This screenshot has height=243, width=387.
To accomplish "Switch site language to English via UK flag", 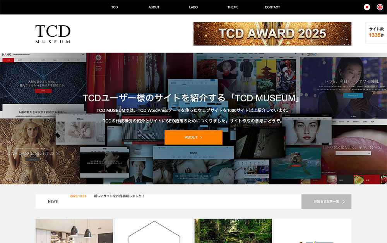I will pos(380,7).
